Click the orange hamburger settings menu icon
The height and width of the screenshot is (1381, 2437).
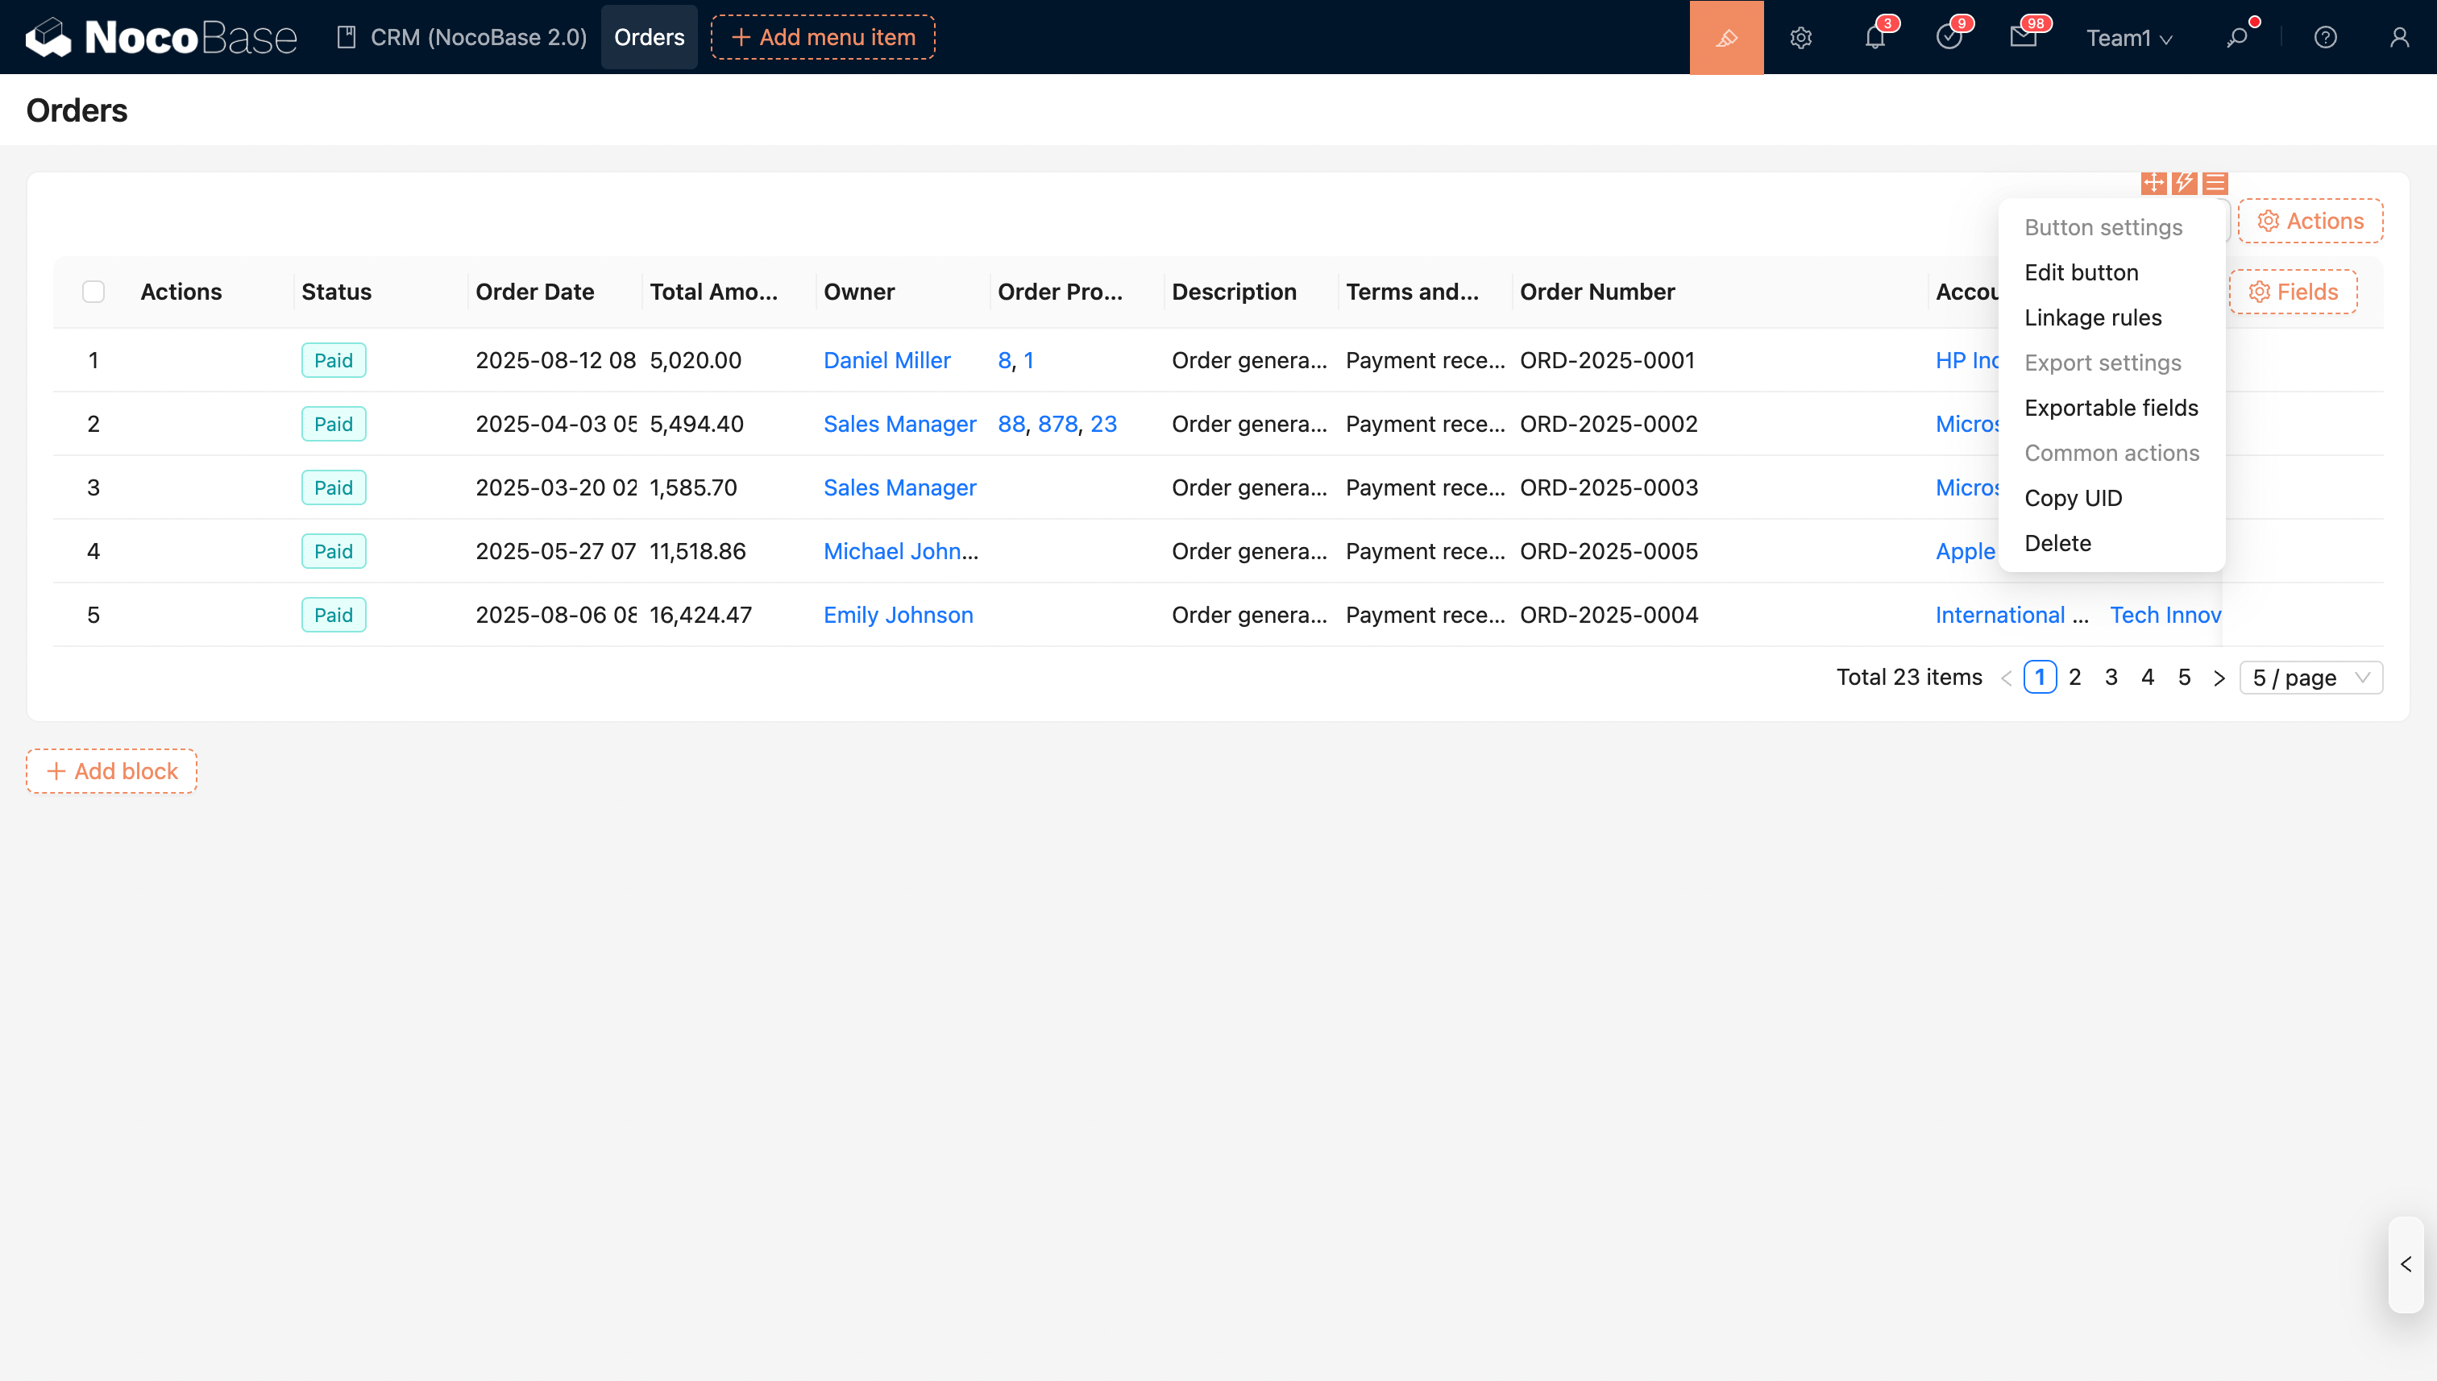(2215, 182)
